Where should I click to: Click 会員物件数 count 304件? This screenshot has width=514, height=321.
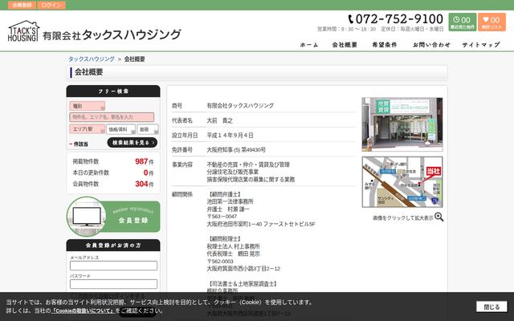145,184
